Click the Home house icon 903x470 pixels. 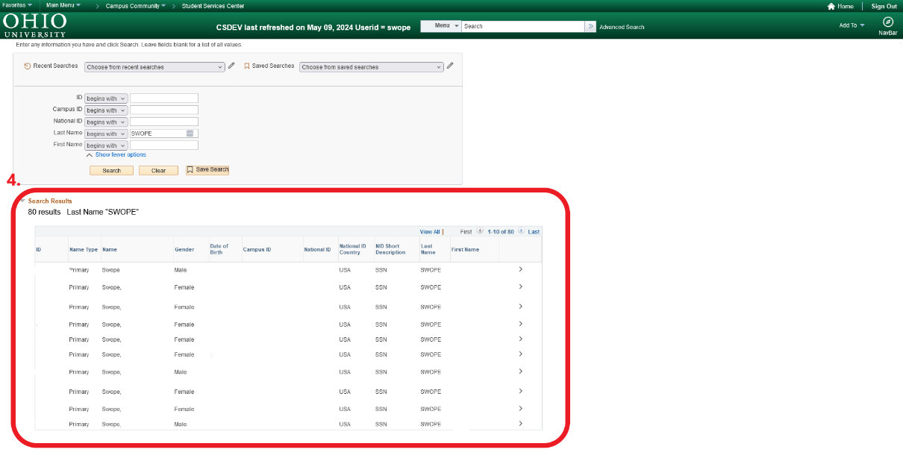[x=831, y=6]
